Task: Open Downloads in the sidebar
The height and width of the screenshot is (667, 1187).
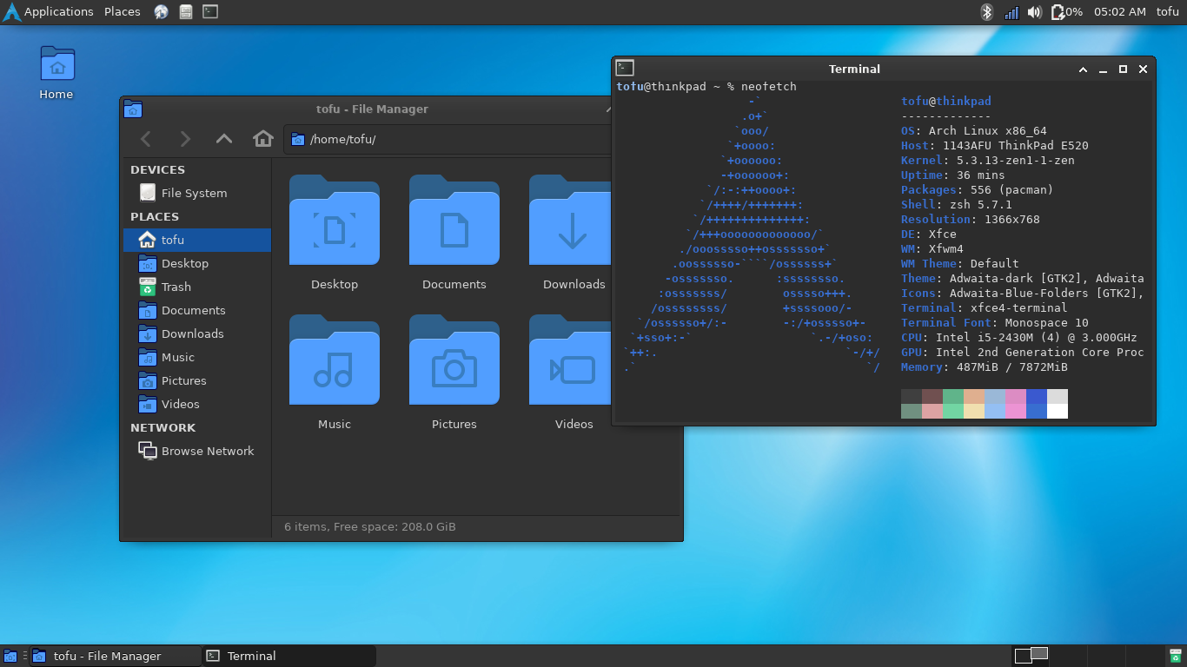Action: (x=196, y=333)
